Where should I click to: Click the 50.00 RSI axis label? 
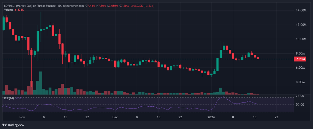300,105
